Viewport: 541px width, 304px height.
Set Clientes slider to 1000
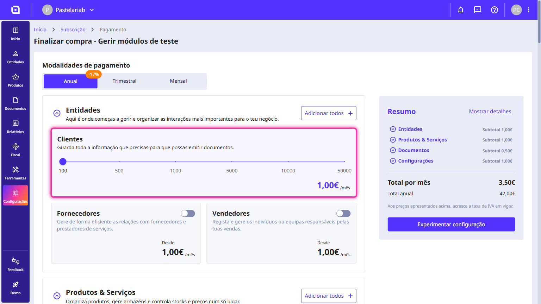click(x=175, y=161)
